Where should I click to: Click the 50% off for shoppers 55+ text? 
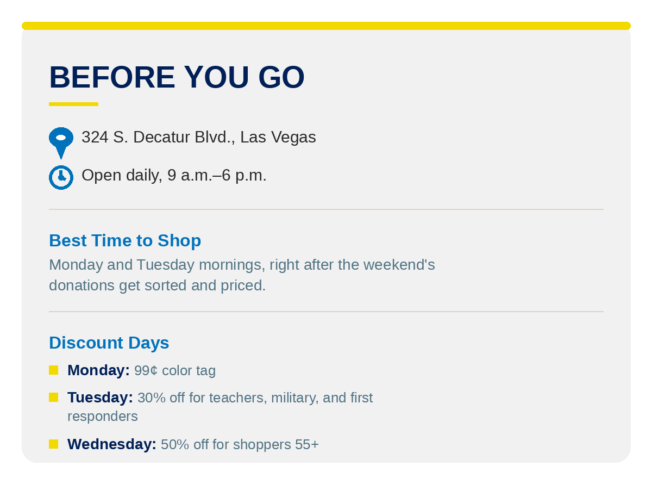click(x=240, y=444)
